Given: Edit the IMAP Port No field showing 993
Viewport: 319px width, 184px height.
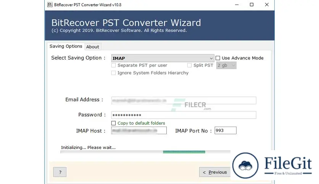Looking at the screenshot, I should [226, 130].
